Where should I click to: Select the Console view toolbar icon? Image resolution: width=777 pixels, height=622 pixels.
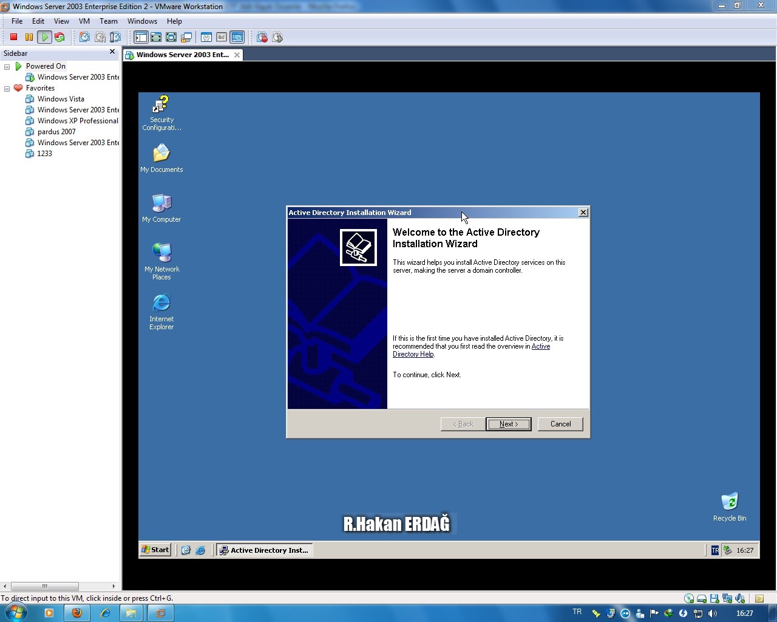(x=237, y=37)
